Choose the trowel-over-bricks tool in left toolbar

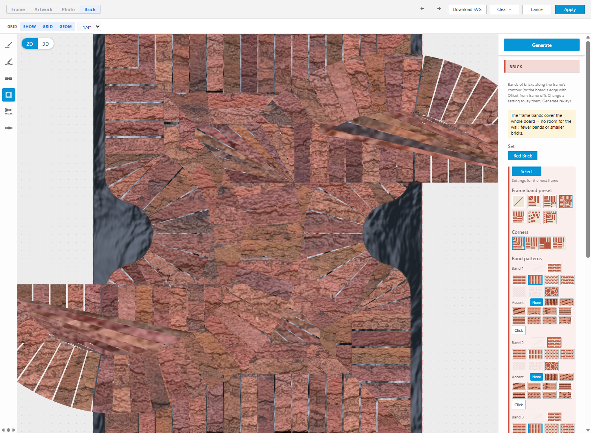click(9, 62)
